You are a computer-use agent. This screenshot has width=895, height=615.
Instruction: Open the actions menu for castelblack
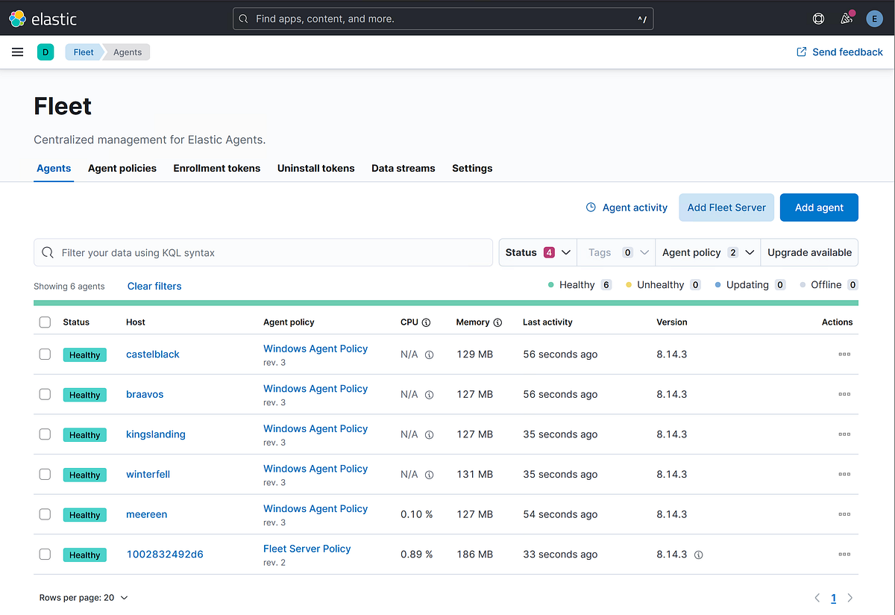coord(844,355)
